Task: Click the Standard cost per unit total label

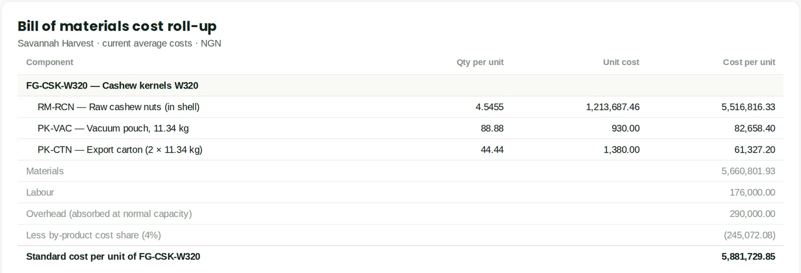Action: pyautogui.click(x=113, y=256)
